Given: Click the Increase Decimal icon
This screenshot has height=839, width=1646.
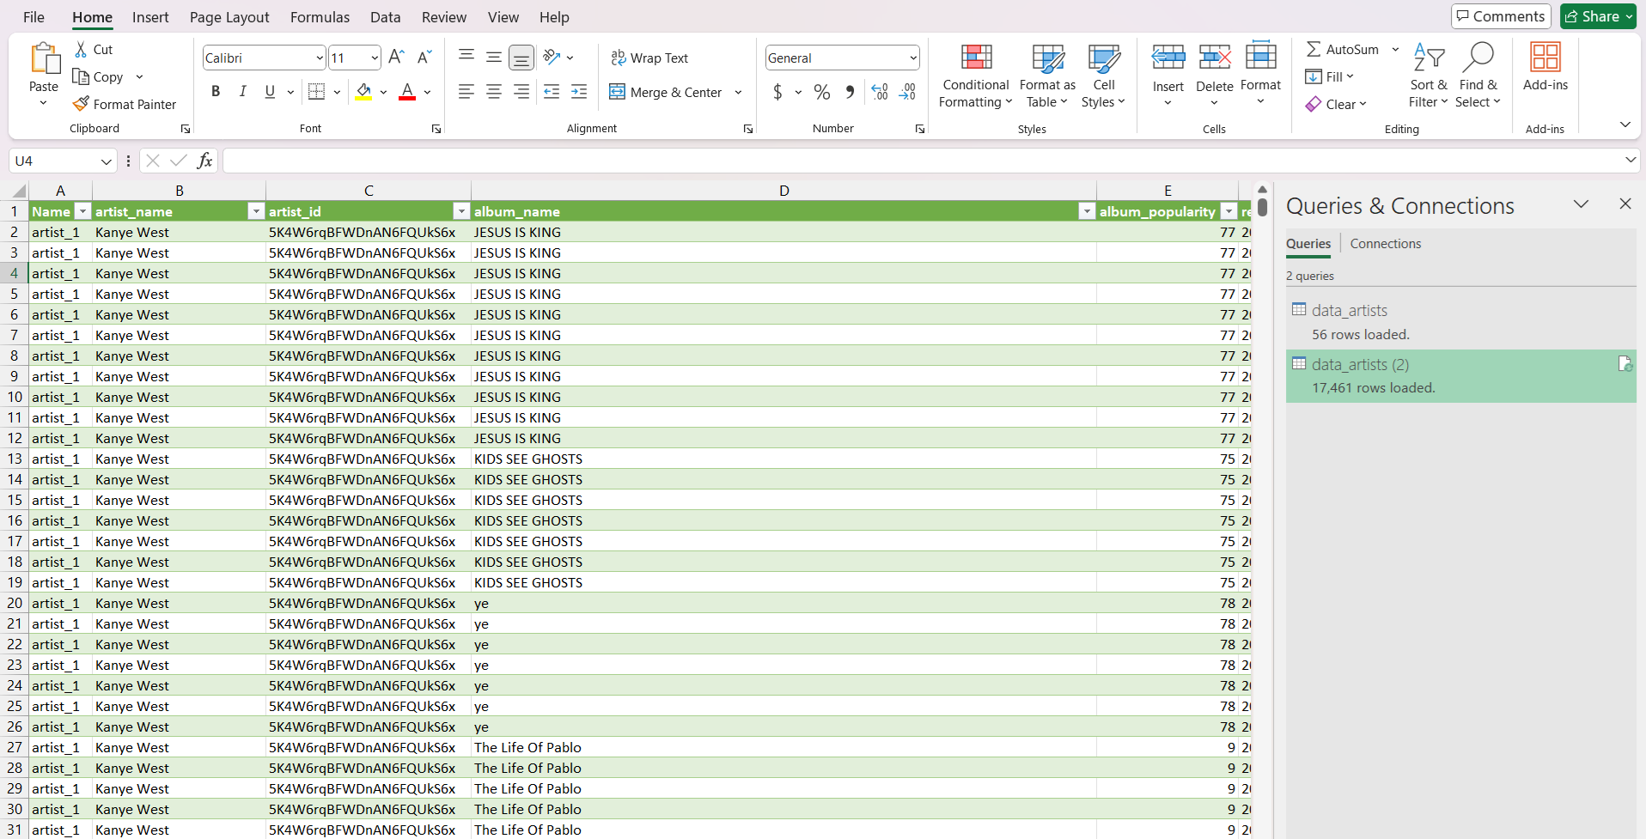Looking at the screenshot, I should [x=880, y=92].
